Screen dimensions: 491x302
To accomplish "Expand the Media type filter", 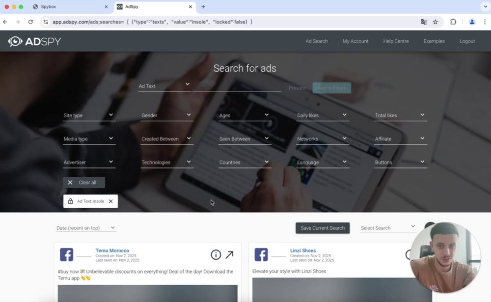I will click(x=89, y=139).
